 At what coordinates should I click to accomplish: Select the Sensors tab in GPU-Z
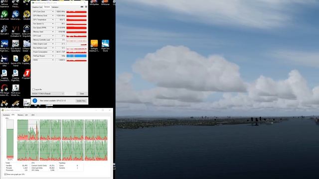point(47,7)
